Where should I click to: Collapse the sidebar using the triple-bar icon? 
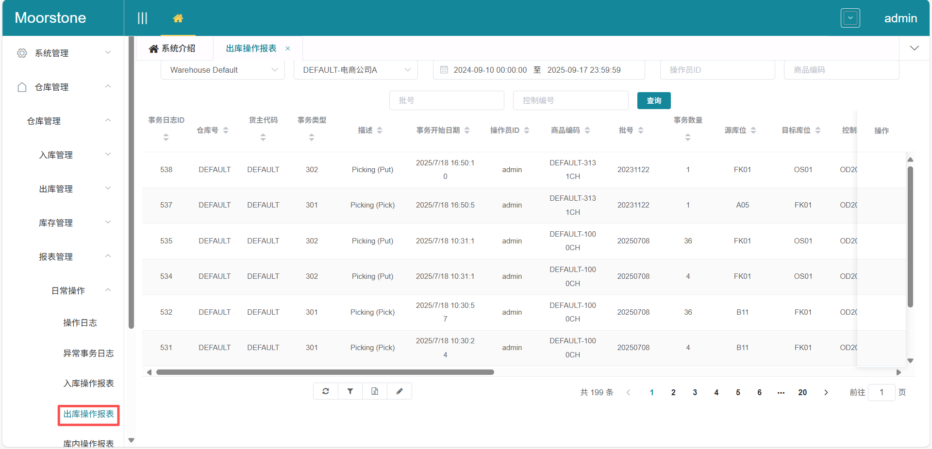click(x=142, y=18)
